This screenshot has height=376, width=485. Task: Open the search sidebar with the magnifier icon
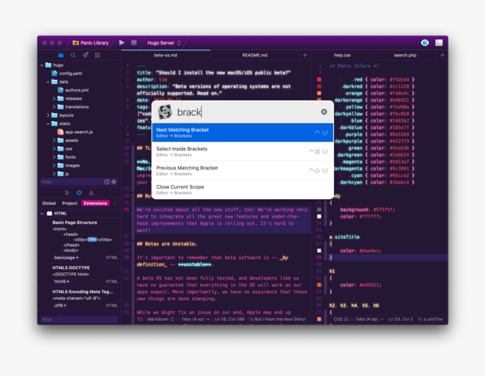[73, 55]
